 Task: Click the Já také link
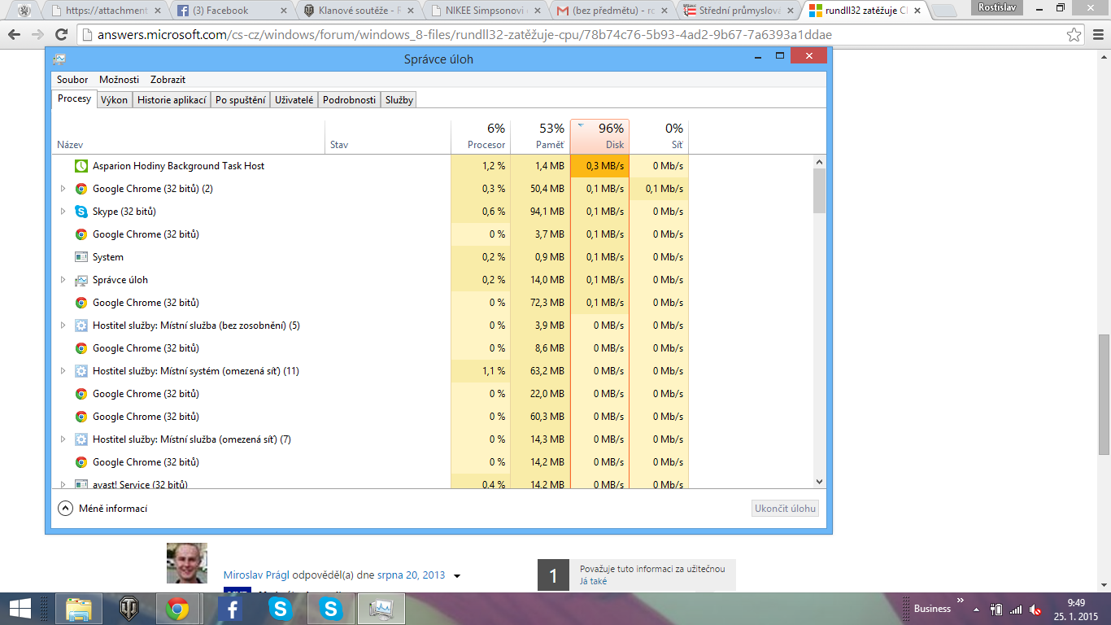[593, 581]
